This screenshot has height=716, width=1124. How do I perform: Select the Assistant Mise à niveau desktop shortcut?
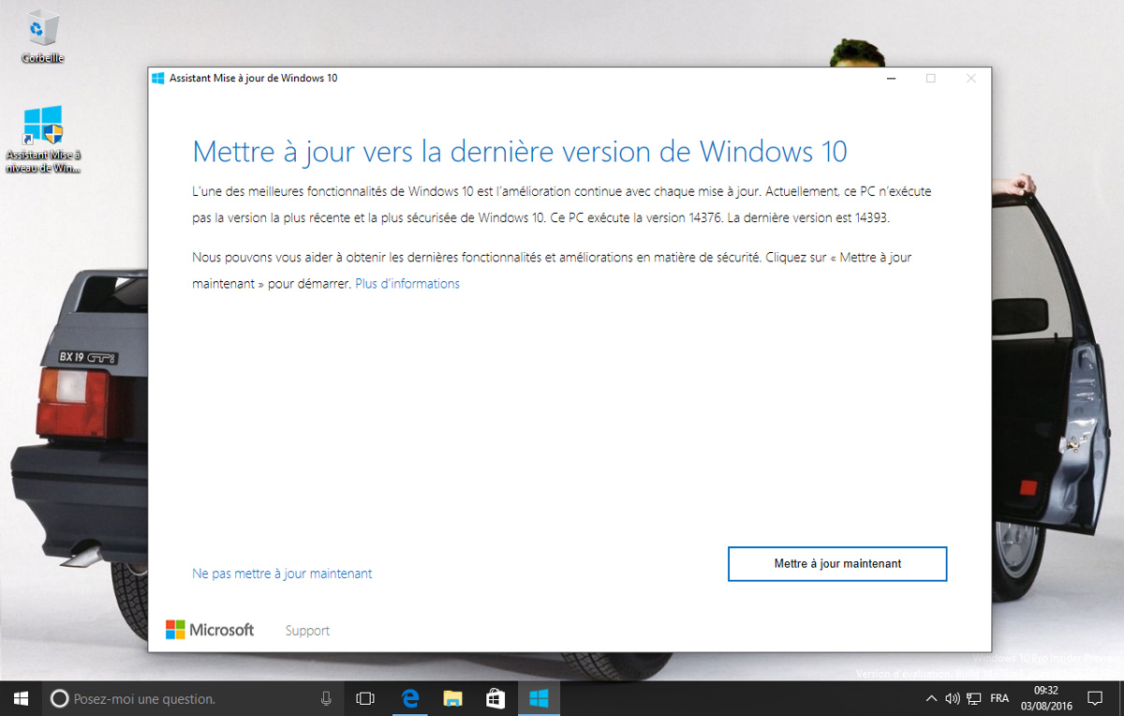[43, 140]
